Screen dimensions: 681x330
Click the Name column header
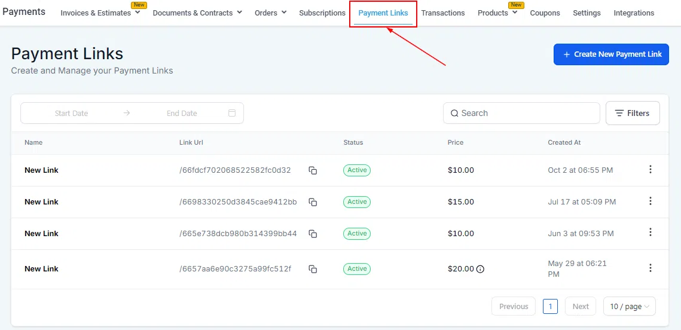[x=33, y=142]
